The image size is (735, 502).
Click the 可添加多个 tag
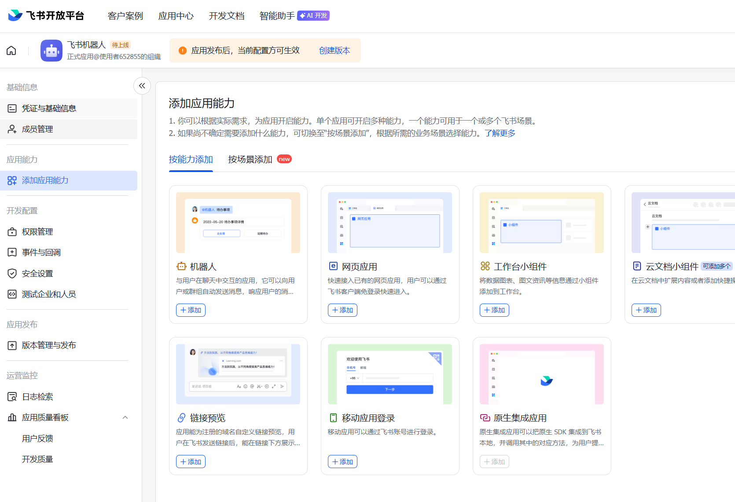[717, 266]
